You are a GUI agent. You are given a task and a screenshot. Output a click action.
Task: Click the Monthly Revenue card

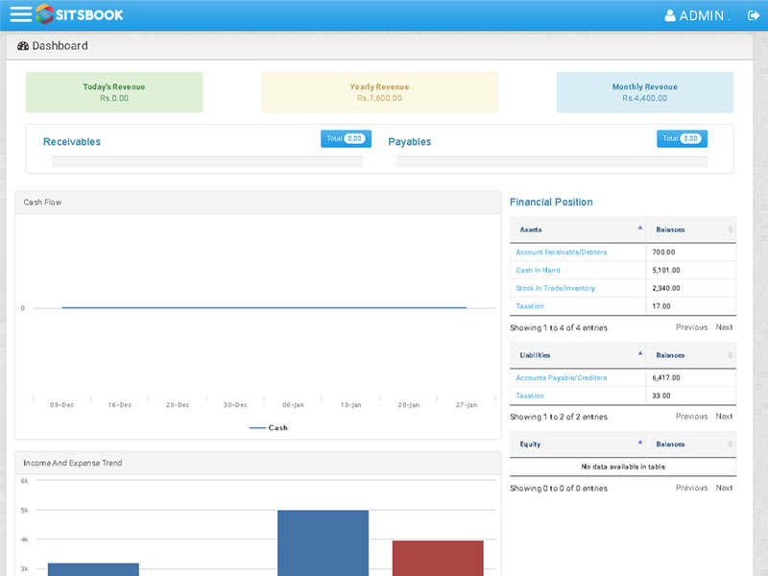(644, 92)
